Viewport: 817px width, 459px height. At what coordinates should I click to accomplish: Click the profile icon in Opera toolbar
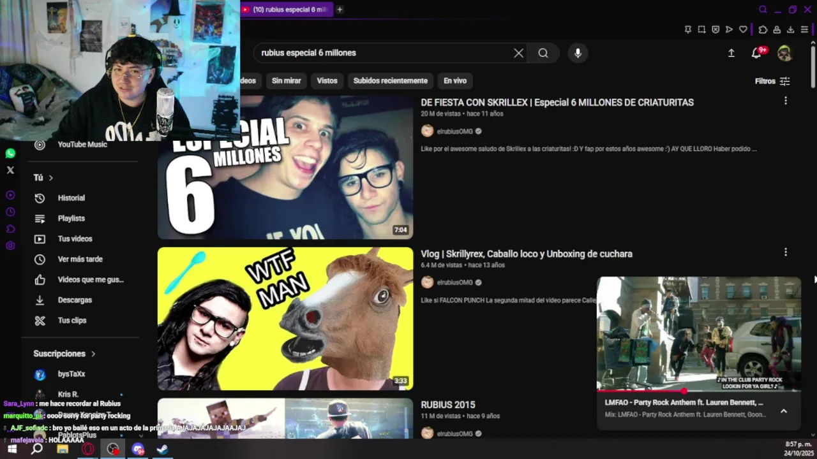pyautogui.click(x=777, y=29)
